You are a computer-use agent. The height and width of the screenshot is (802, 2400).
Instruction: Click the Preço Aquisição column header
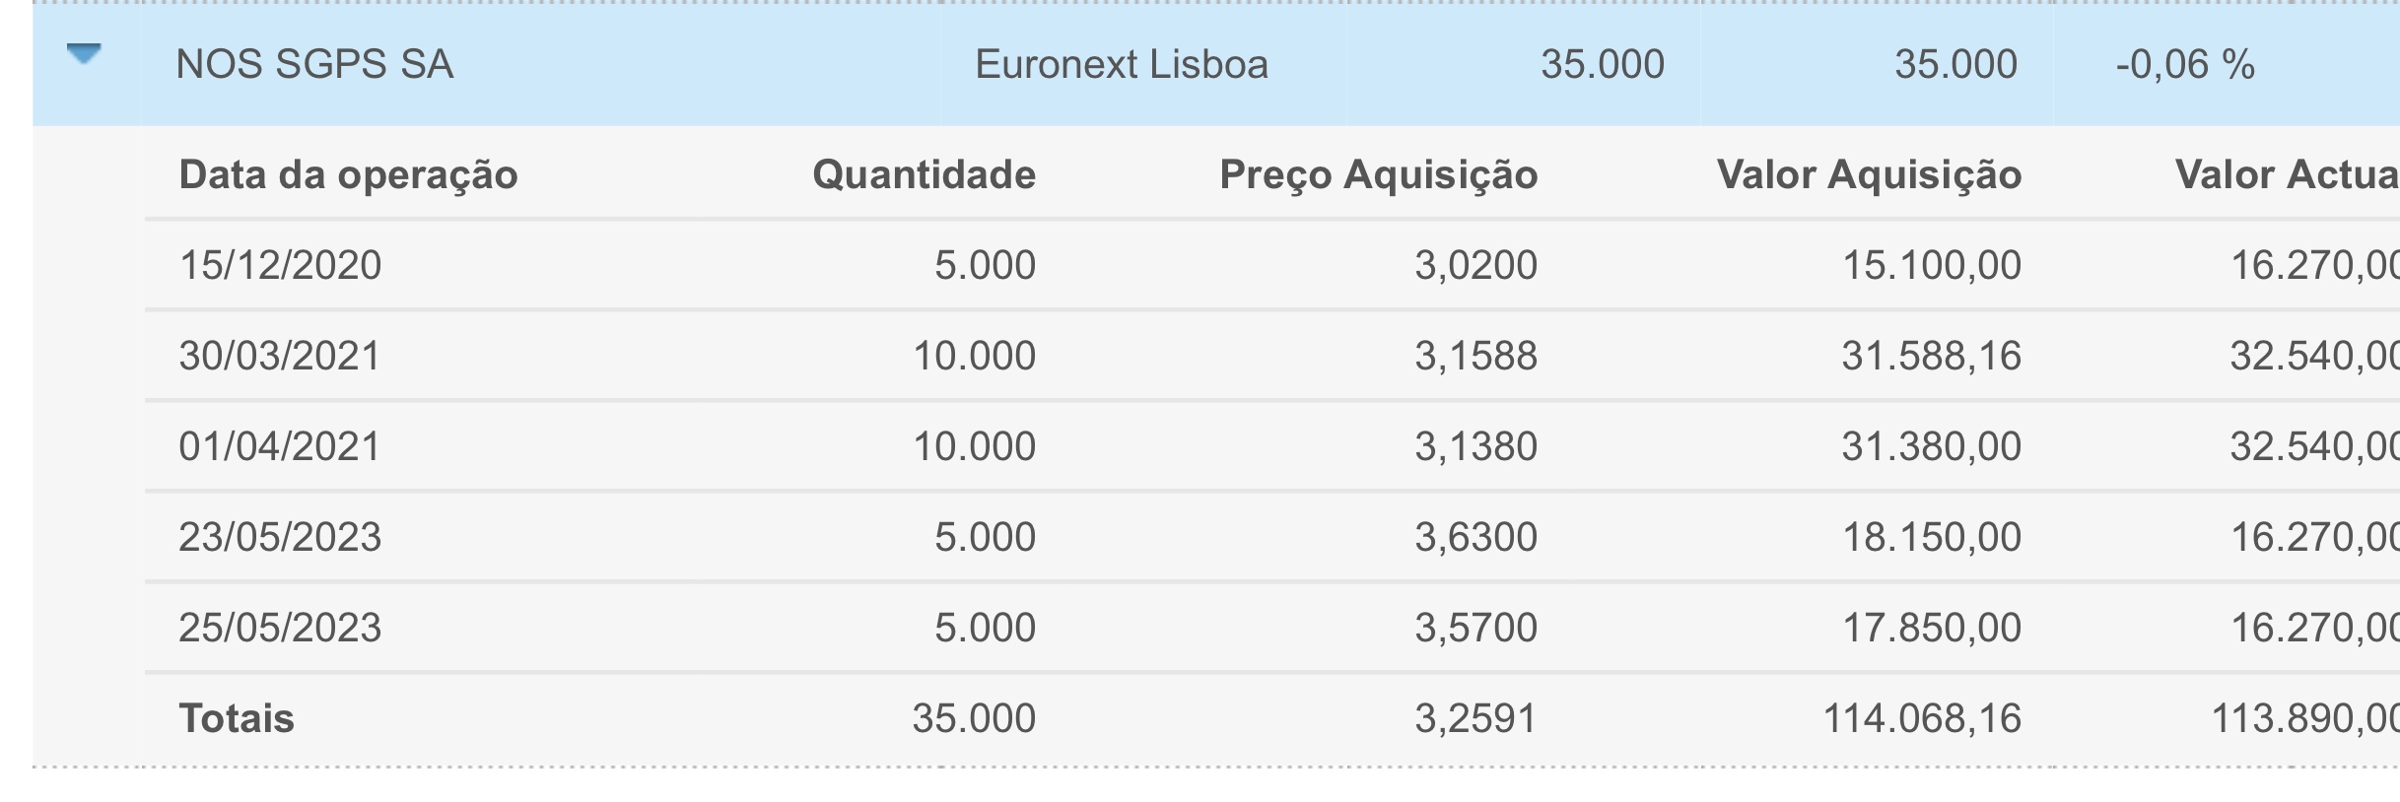(1378, 175)
